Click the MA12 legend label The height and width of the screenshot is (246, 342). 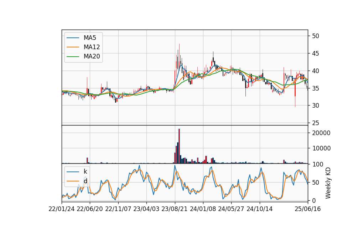(x=92, y=47)
